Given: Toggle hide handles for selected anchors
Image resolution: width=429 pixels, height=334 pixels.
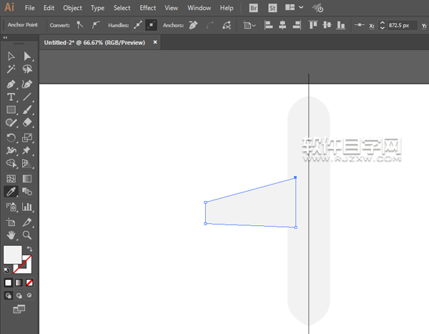Looking at the screenshot, I should pos(151,25).
